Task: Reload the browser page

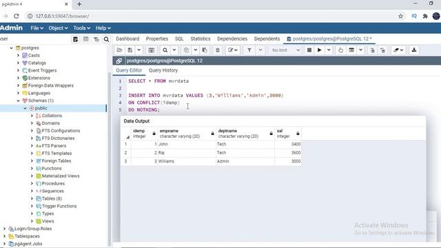Action: point(17,17)
